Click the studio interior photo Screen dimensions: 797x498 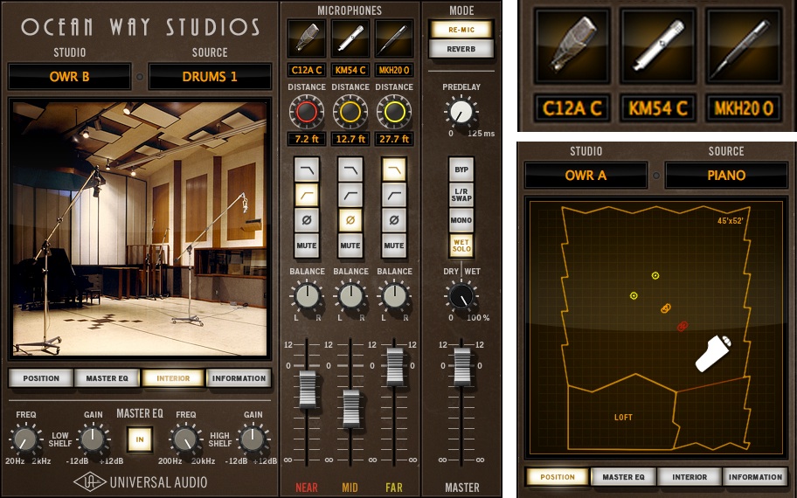coord(140,229)
